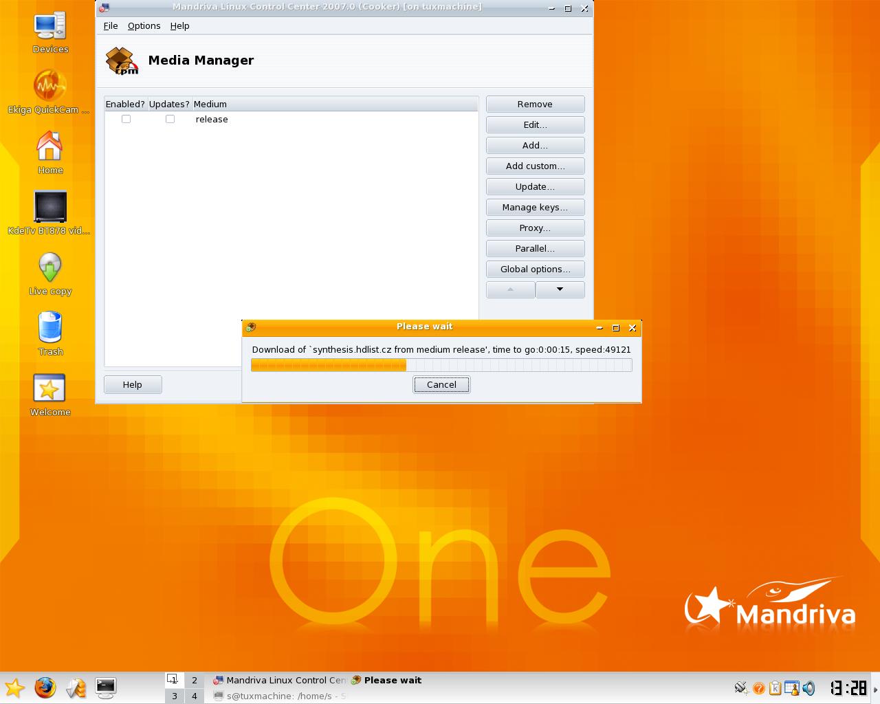The width and height of the screenshot is (880, 704).
Task: Select the s@tuxmachine terminal taskbar entry
Action: tap(279, 696)
